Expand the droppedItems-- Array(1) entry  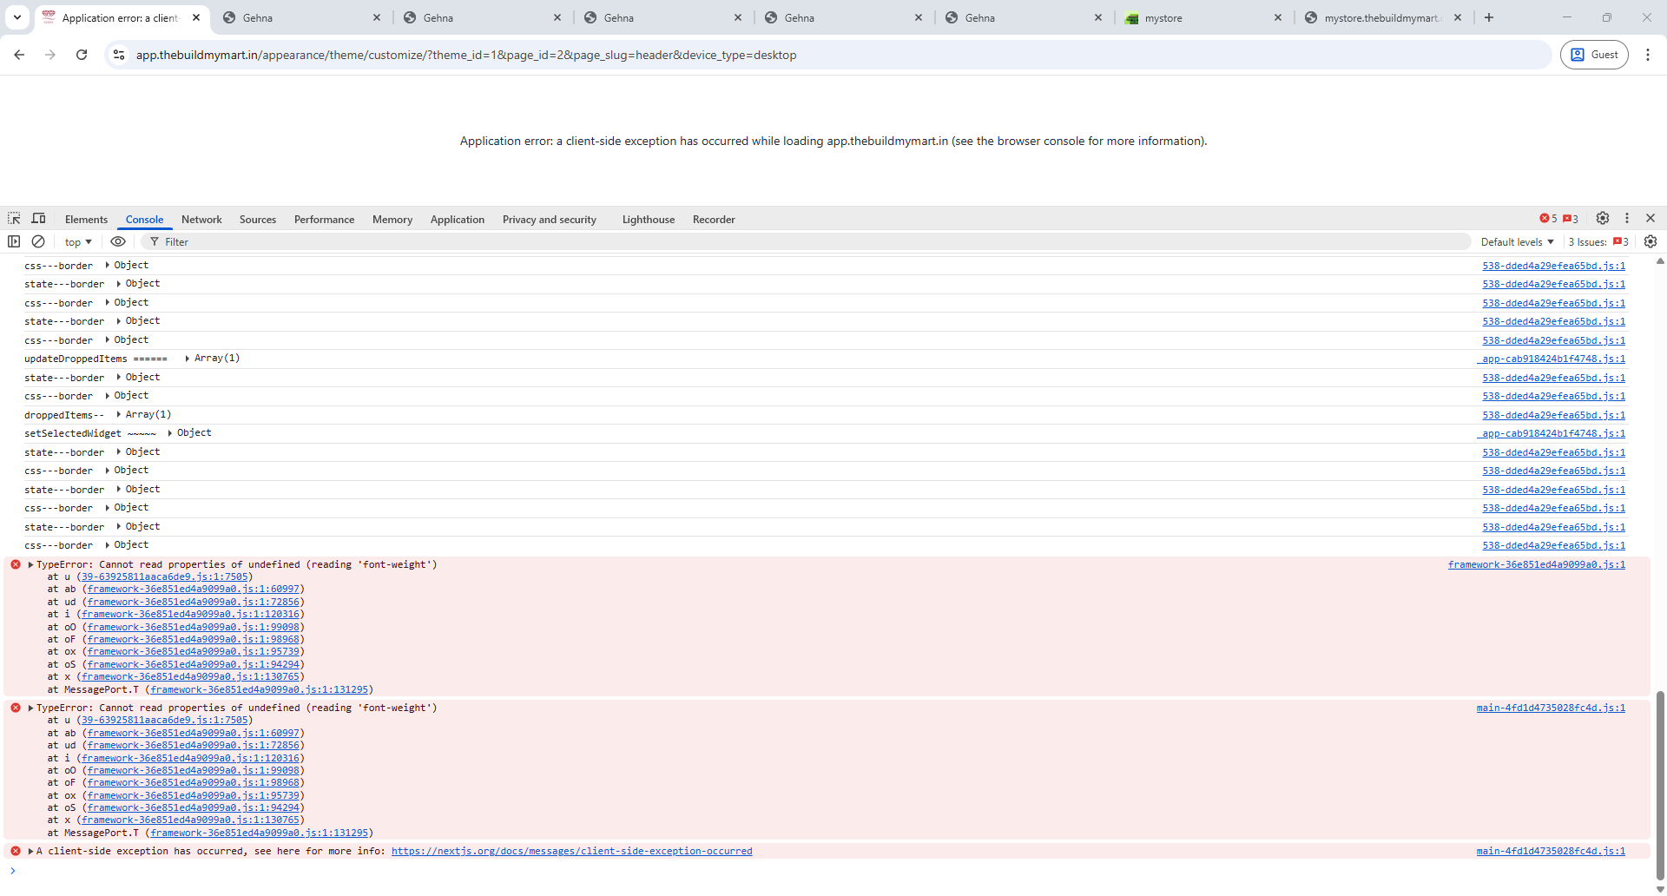point(119,415)
